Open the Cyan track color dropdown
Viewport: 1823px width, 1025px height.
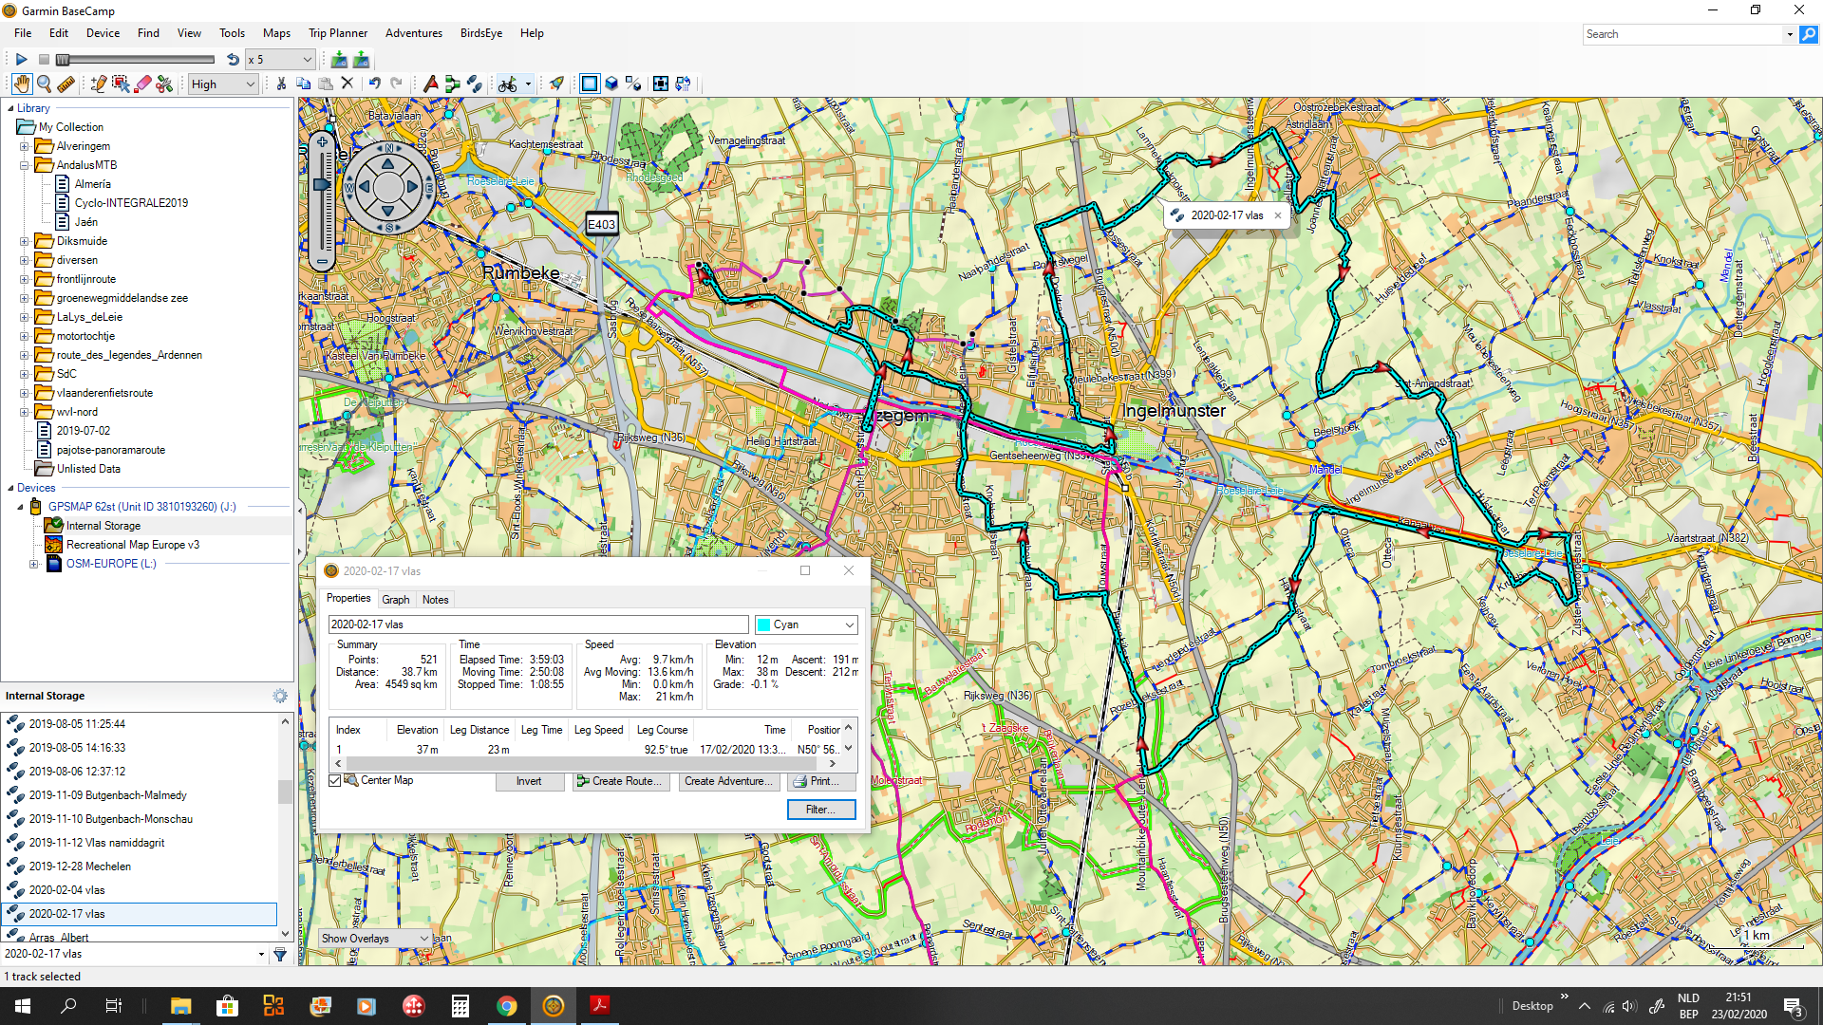pos(806,624)
